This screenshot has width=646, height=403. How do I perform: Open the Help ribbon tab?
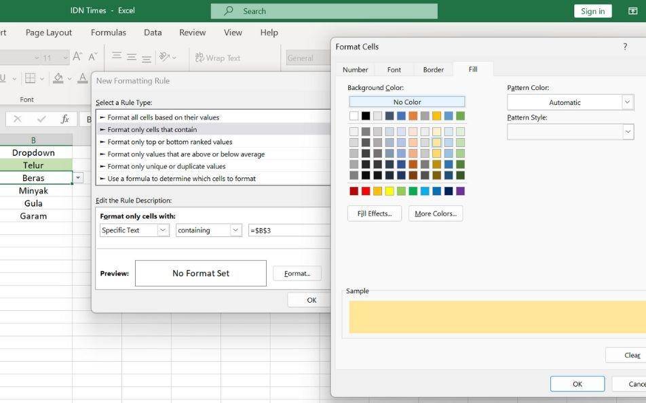coord(269,33)
